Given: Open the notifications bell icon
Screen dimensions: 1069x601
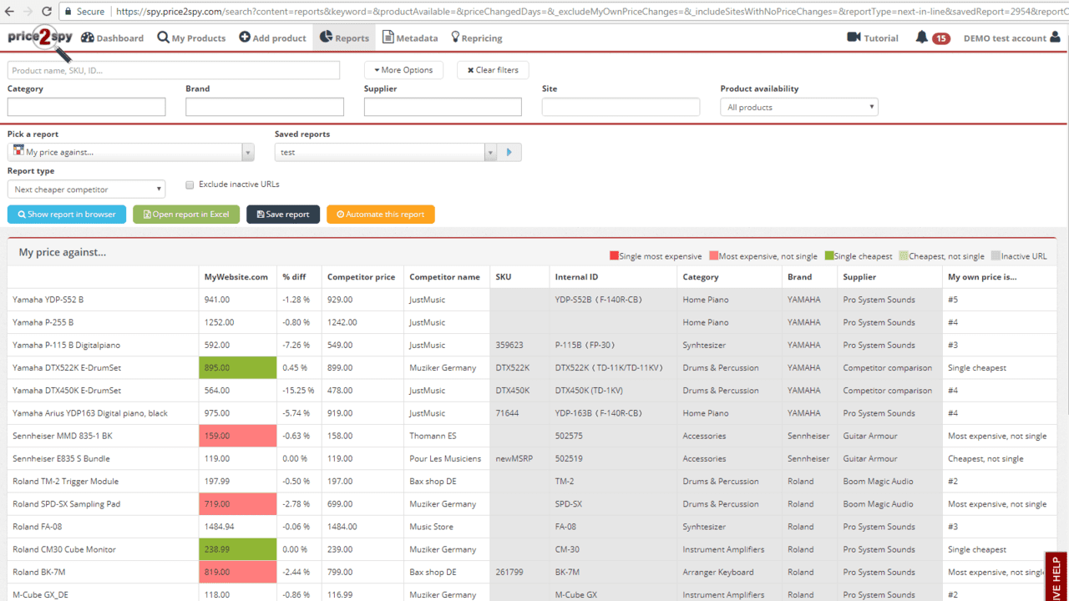Looking at the screenshot, I should pos(922,38).
